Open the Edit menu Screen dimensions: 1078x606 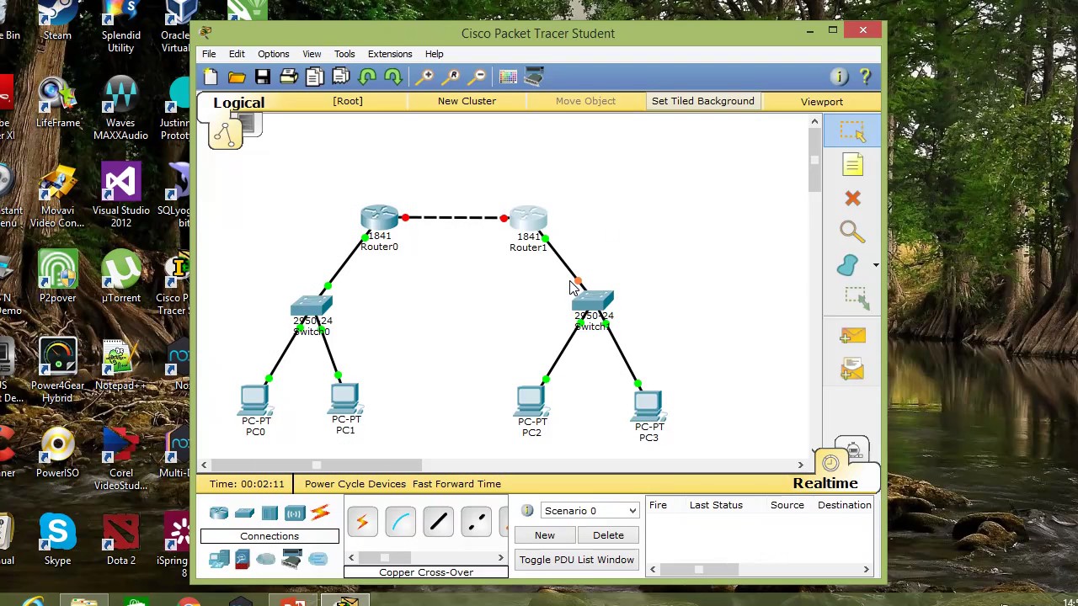pos(237,54)
